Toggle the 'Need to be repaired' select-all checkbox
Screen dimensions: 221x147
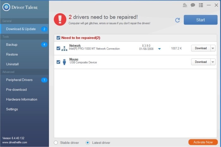tap(58, 38)
